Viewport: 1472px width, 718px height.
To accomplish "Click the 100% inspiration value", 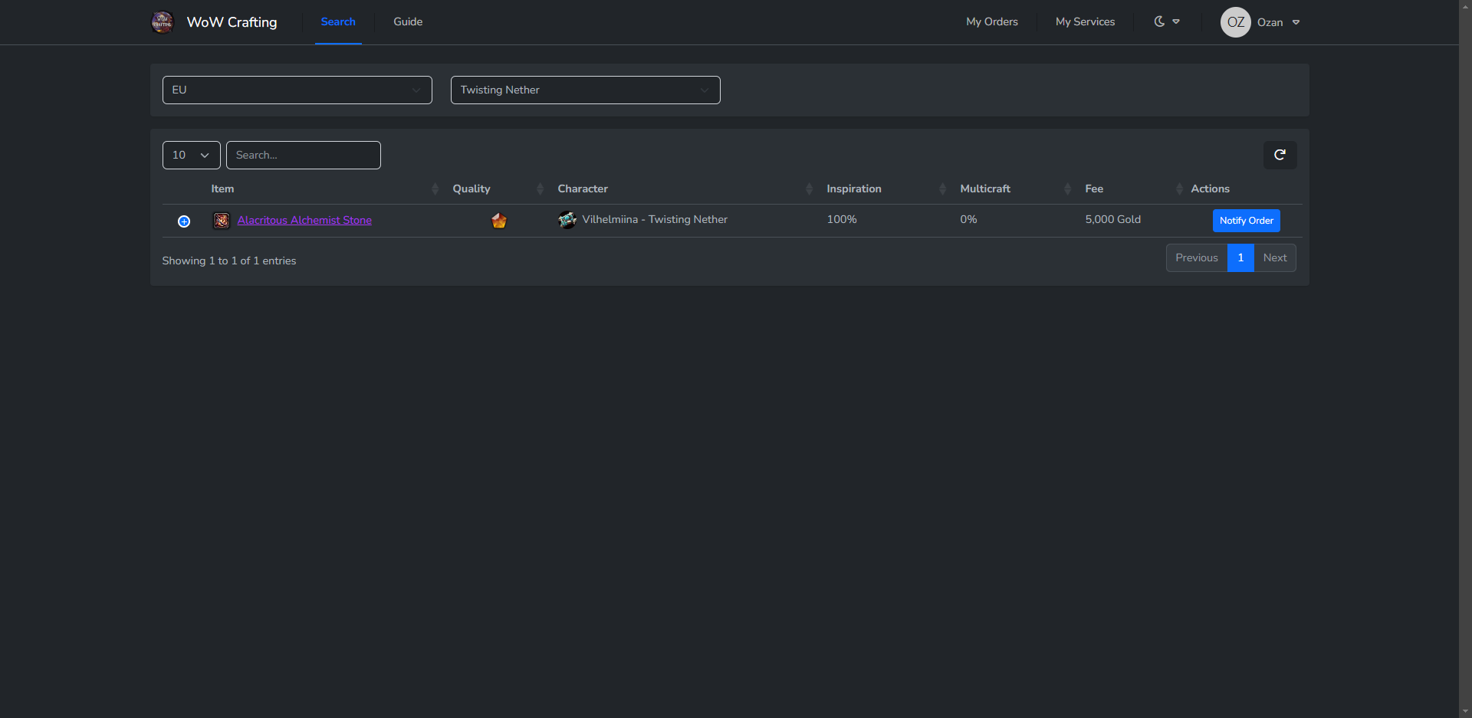I will pyautogui.click(x=842, y=219).
